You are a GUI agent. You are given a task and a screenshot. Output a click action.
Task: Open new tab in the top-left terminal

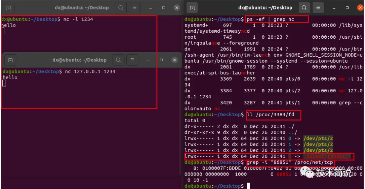[8, 7]
